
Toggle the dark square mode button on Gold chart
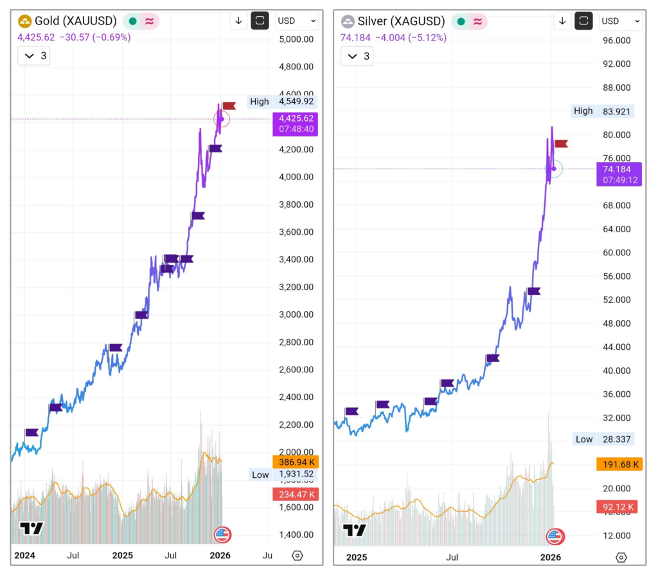260,21
